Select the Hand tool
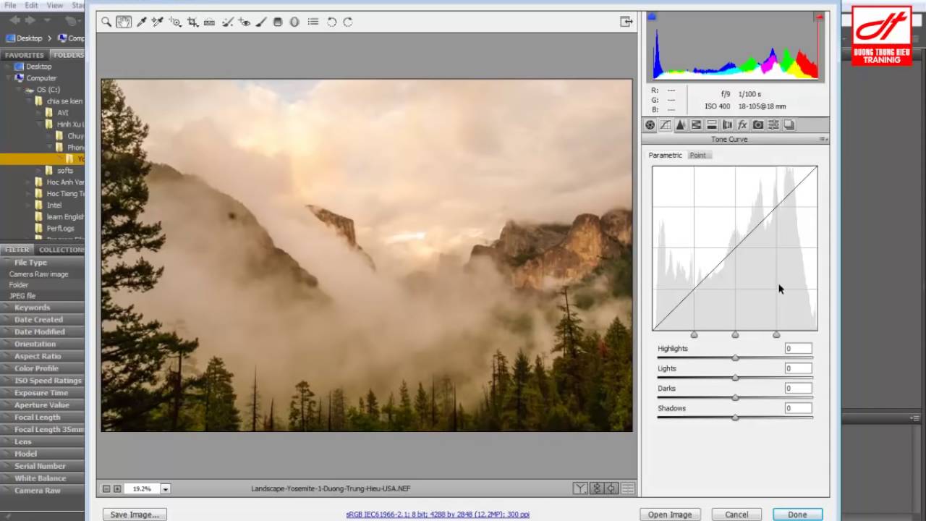The width and height of the screenshot is (926, 521). coord(124,22)
